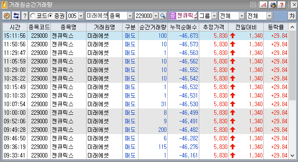Open the 005 broker code dropdown
This screenshot has width=298, height=162.
point(81,16)
